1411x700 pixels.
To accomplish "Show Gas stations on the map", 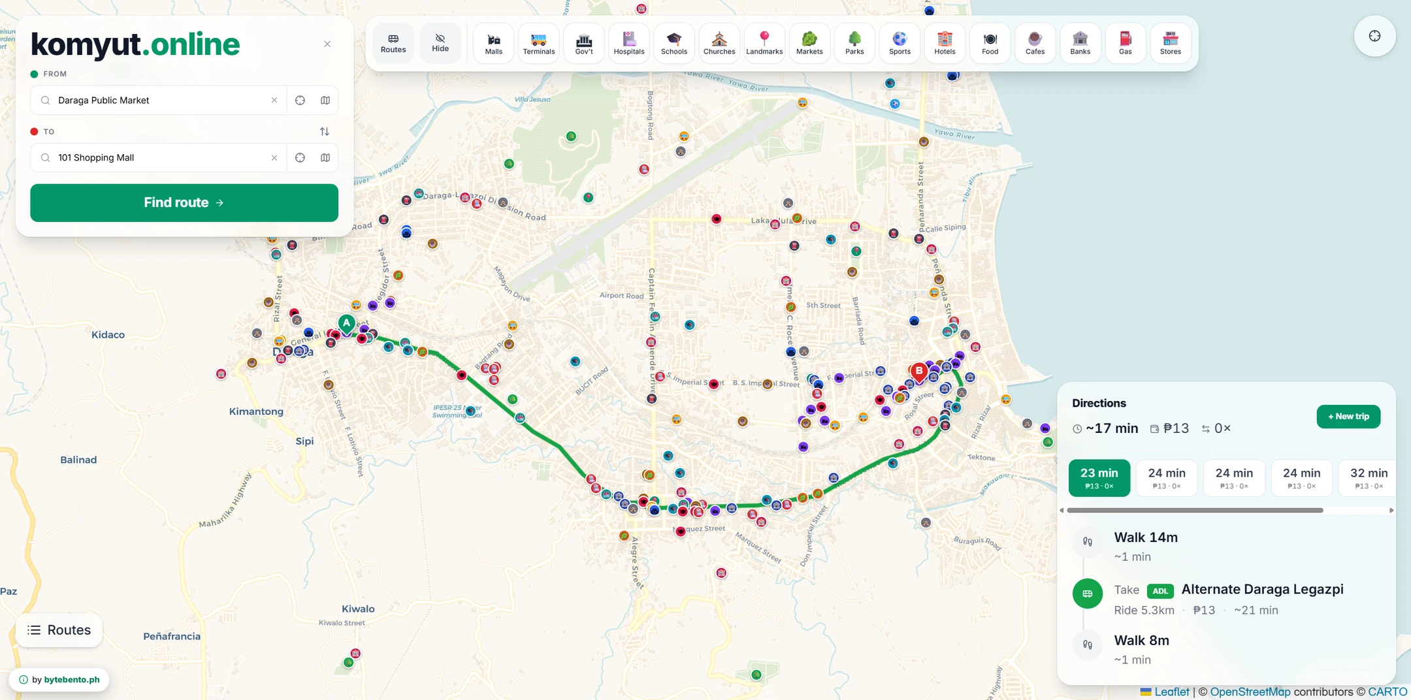I will pyautogui.click(x=1126, y=43).
